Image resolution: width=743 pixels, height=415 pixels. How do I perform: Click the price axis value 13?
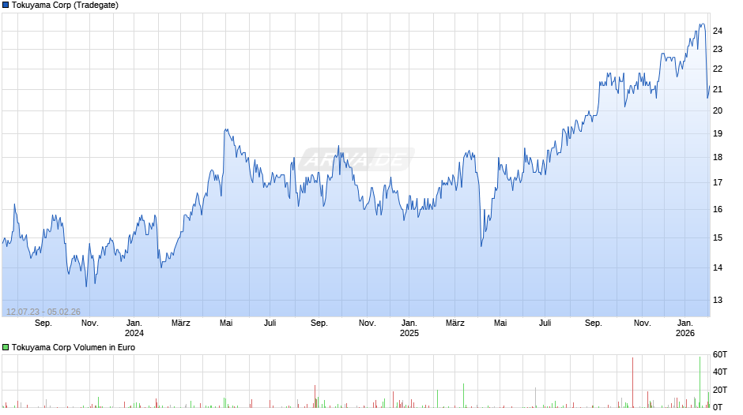point(718,300)
